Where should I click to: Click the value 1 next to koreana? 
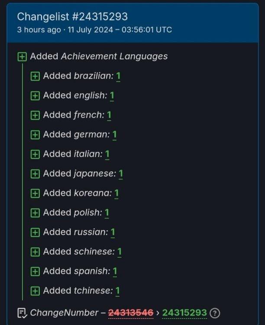pyautogui.click(x=116, y=193)
